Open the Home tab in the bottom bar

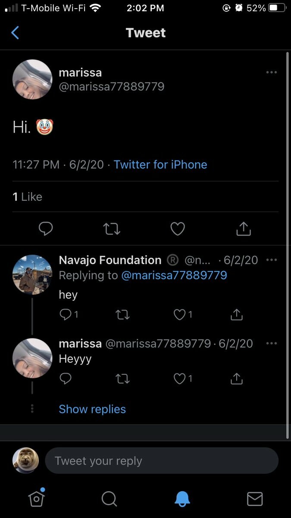37,499
